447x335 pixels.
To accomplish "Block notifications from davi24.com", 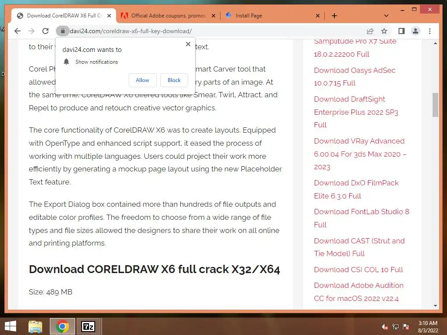I will click(x=174, y=80).
